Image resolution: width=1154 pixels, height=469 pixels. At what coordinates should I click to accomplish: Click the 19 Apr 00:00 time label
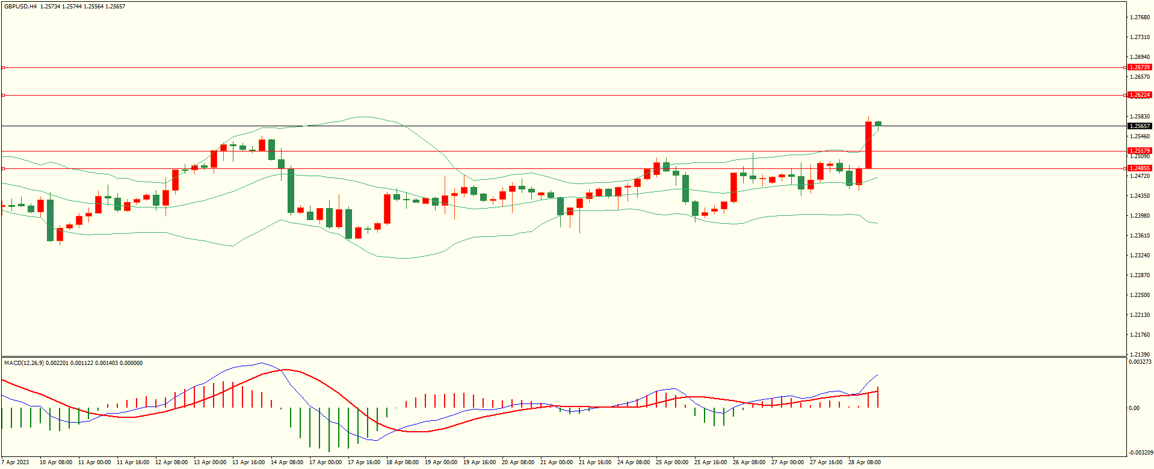[x=441, y=462]
